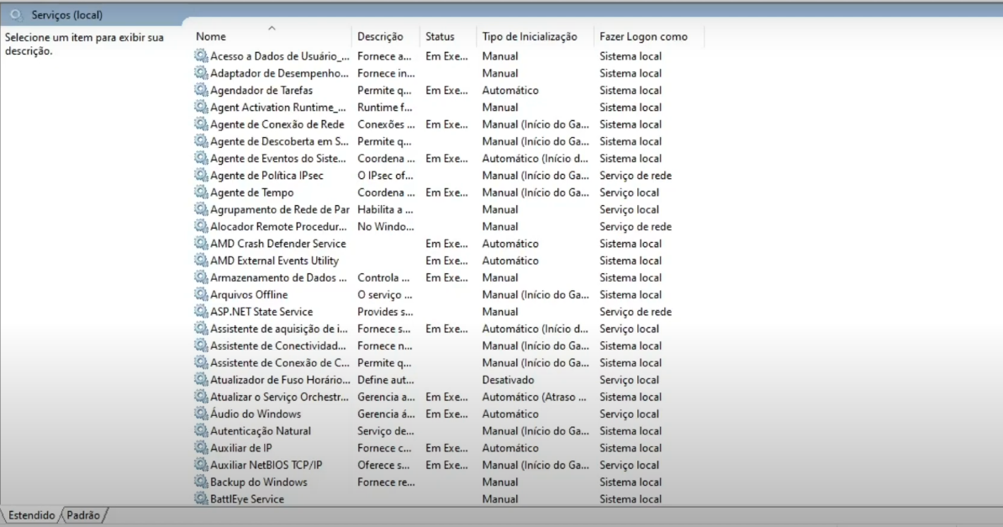Select Armazenamento de Dados service
The height and width of the screenshot is (527, 1003).
coord(278,277)
